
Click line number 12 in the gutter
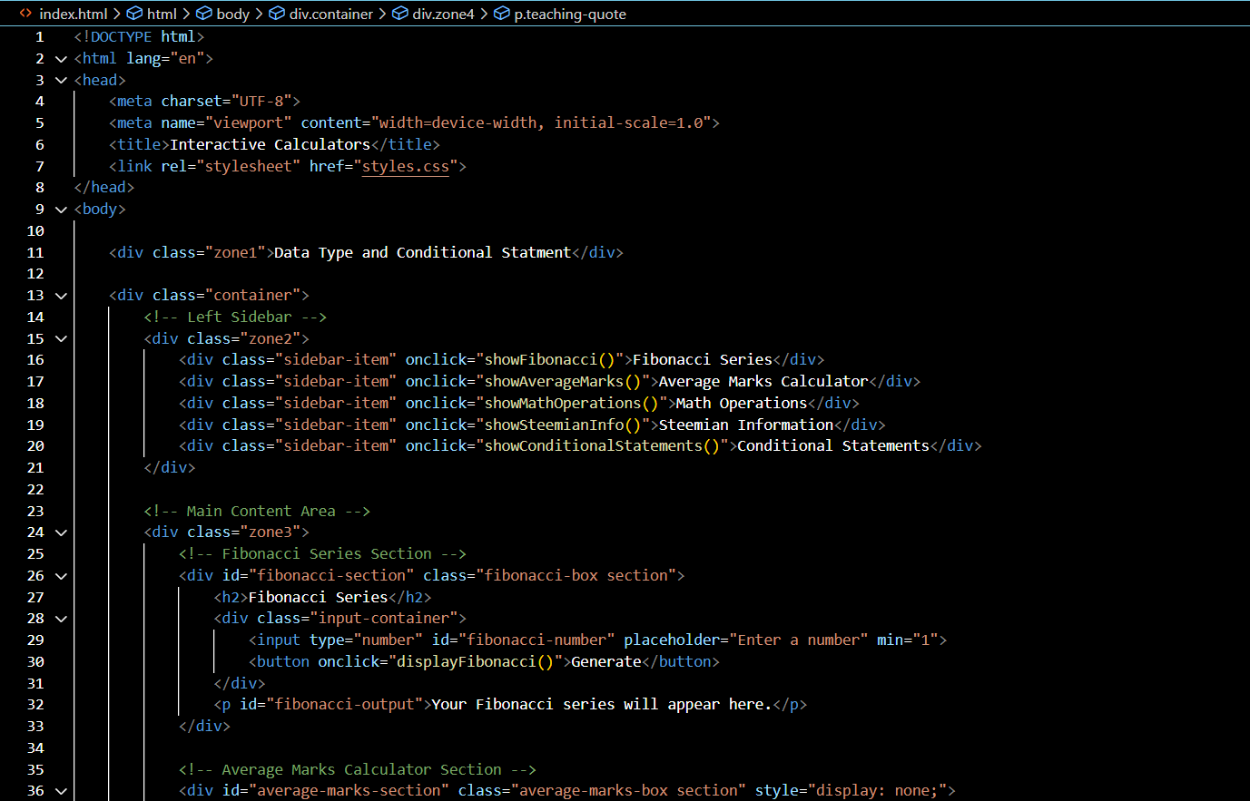click(35, 274)
